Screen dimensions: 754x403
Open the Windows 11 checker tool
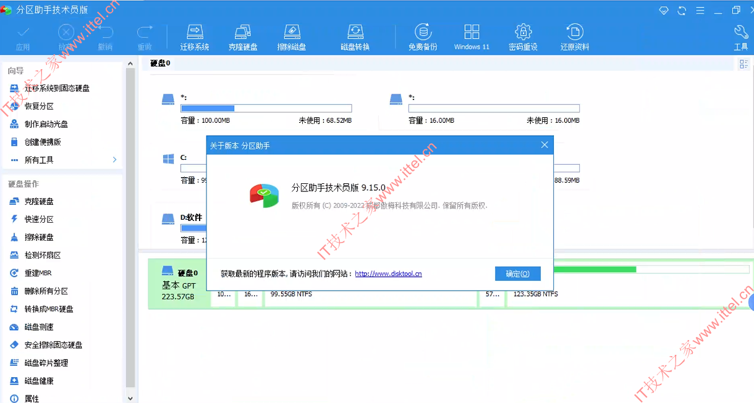coord(472,37)
